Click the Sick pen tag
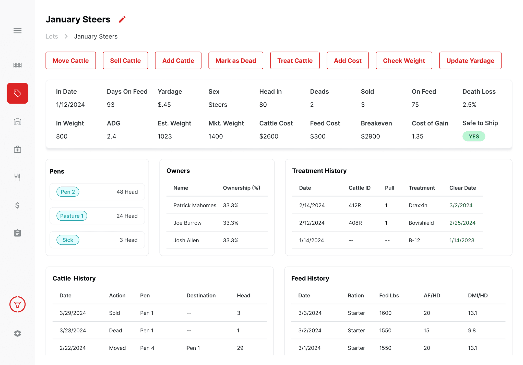523x365 pixels. coord(68,240)
